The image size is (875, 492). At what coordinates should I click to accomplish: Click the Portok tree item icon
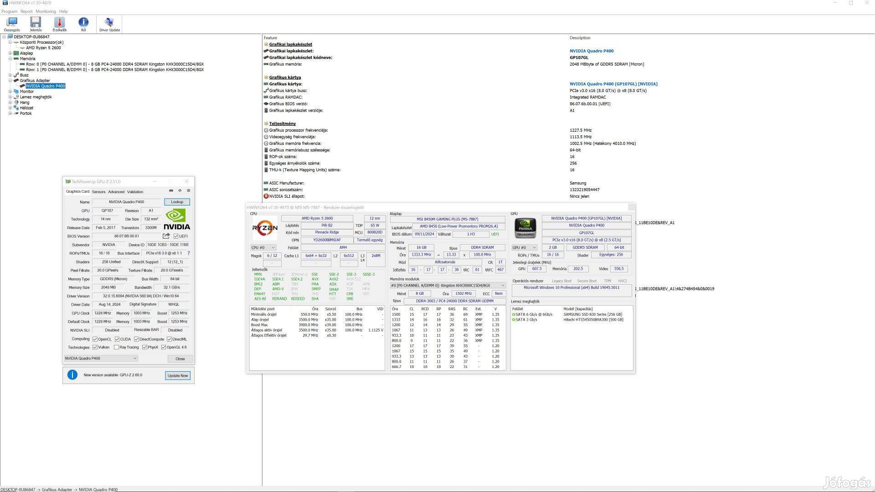[x=16, y=113]
